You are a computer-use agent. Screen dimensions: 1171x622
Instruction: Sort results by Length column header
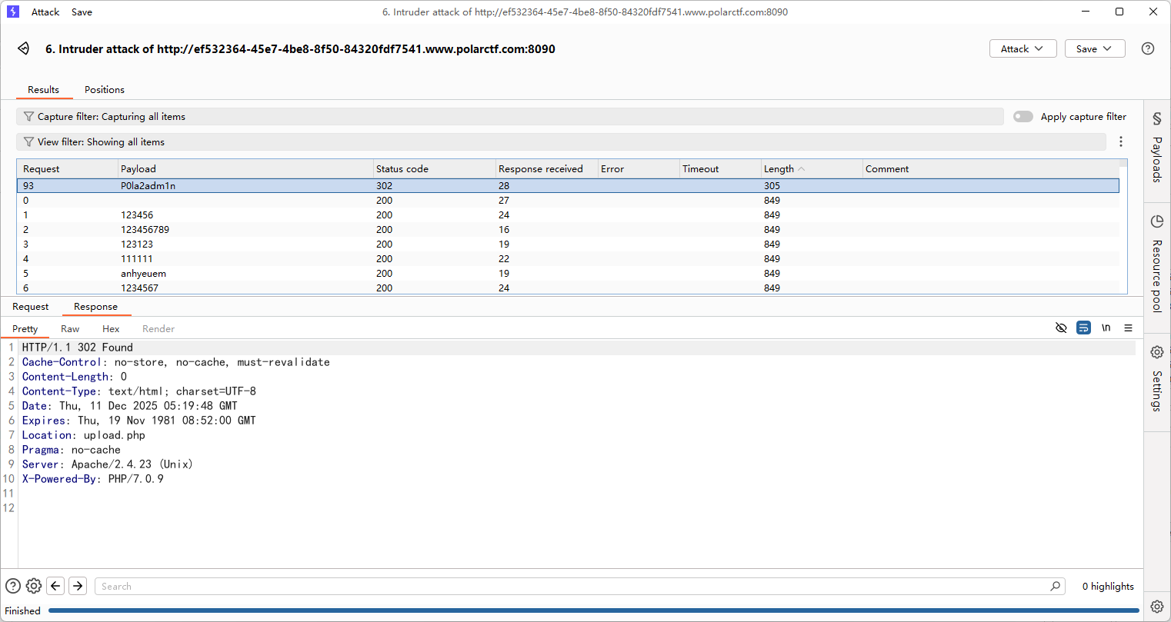(779, 169)
